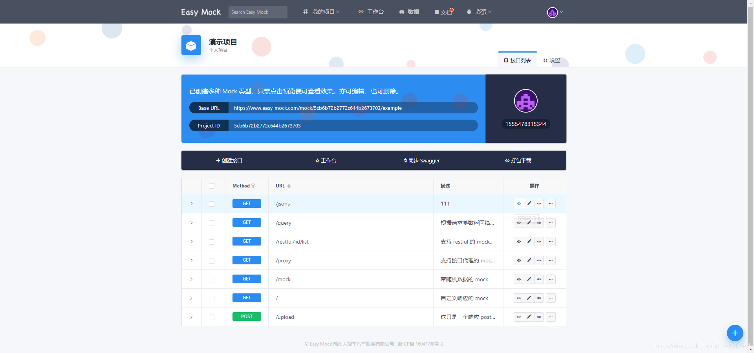Edit the /restful/:id/list interface
The height and width of the screenshot is (353, 754).
(529, 242)
